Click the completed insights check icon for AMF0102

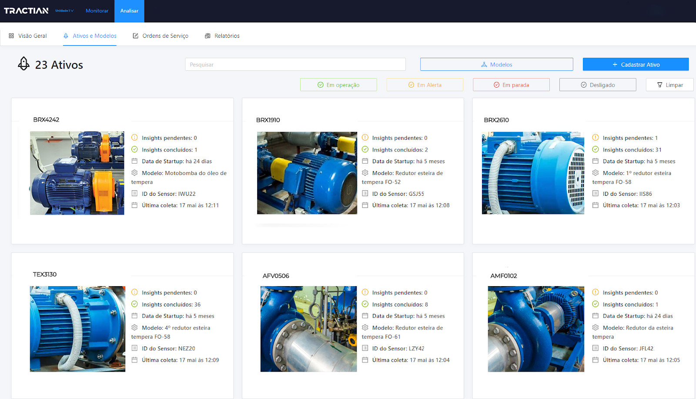[x=596, y=304]
